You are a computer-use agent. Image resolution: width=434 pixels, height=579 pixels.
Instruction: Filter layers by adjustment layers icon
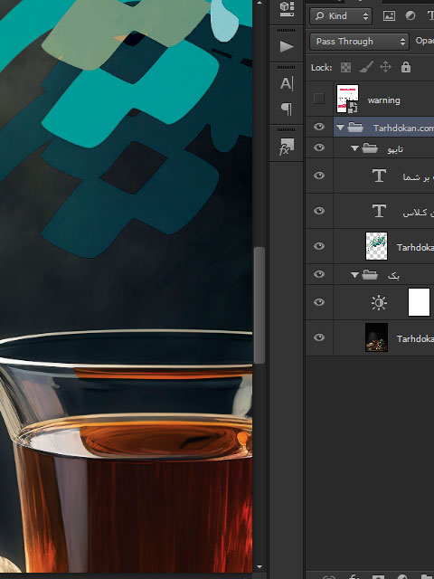click(410, 16)
